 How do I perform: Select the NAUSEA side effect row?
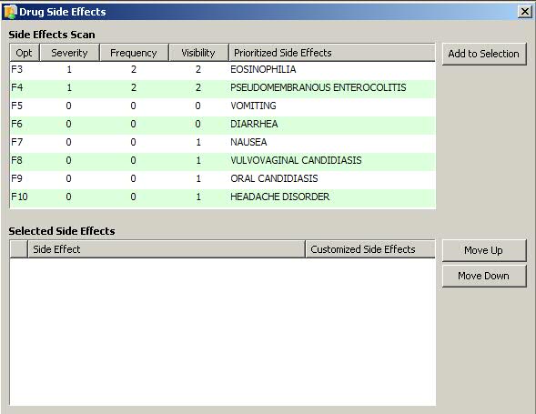[223, 142]
